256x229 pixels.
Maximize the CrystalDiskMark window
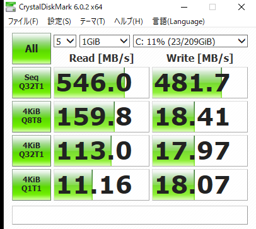click(212, 7)
